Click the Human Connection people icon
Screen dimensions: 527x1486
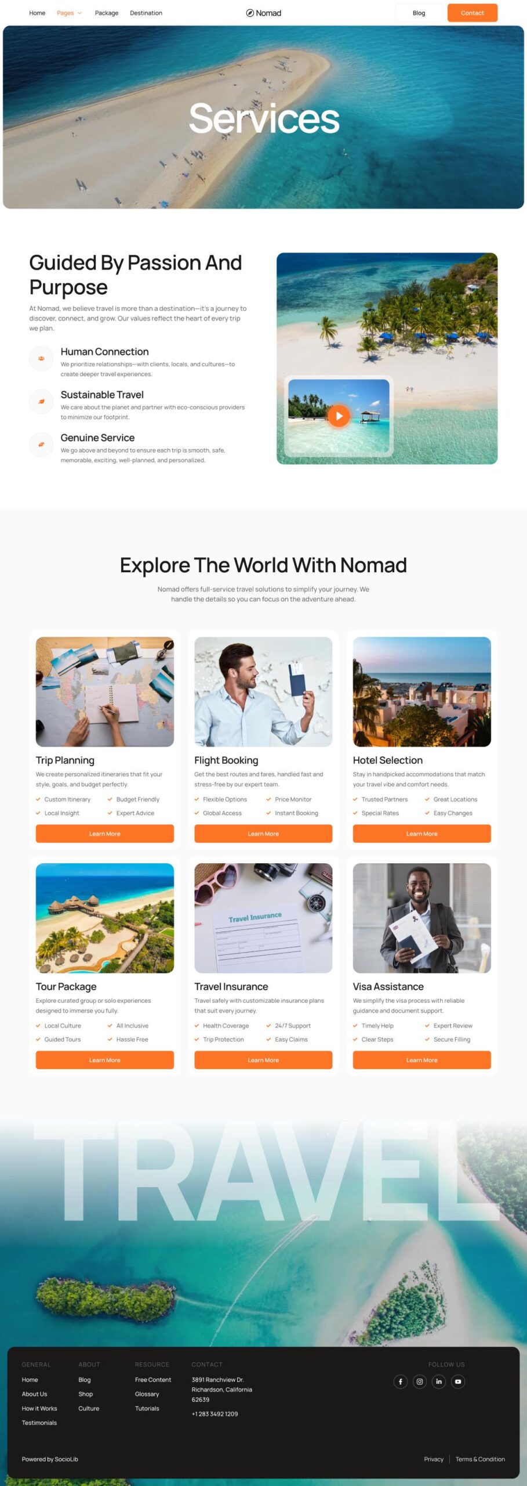pyautogui.click(x=41, y=358)
